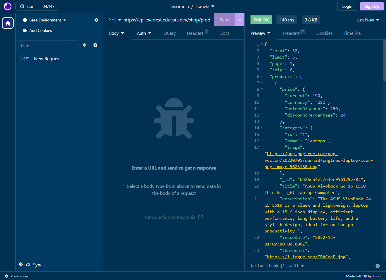Open the Home dashboard icon
The height and width of the screenshot is (280, 386).
click(8, 23)
